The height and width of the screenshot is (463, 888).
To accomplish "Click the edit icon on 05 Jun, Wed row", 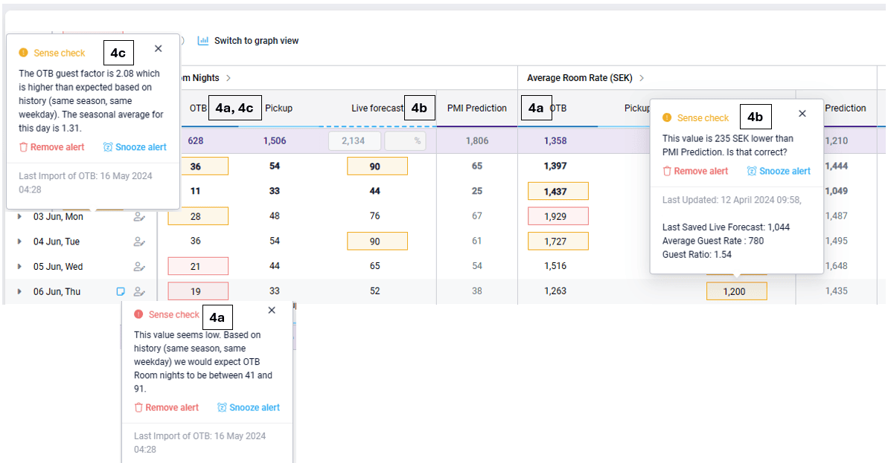I will tap(138, 267).
